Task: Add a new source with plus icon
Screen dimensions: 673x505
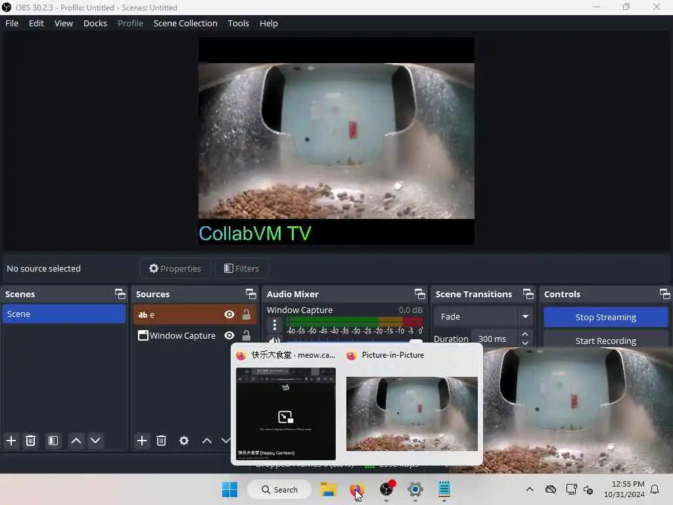Action: 142,441
